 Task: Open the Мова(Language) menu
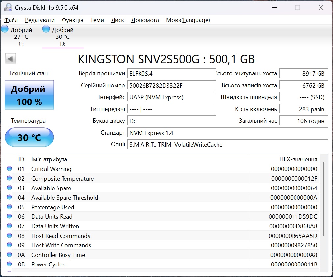188,20
